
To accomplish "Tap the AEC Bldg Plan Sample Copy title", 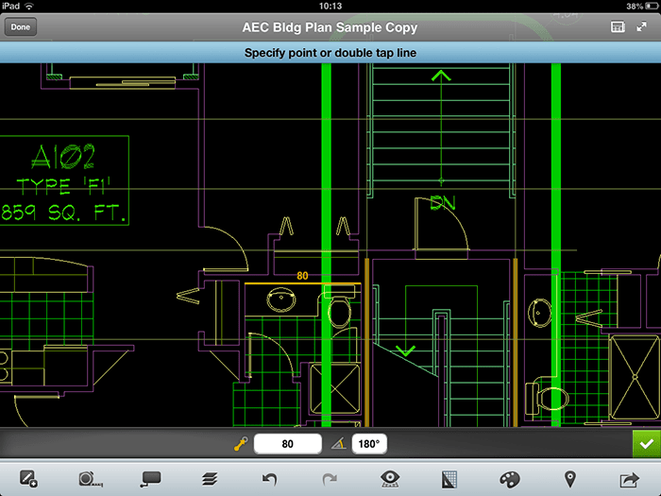I will tap(330, 27).
